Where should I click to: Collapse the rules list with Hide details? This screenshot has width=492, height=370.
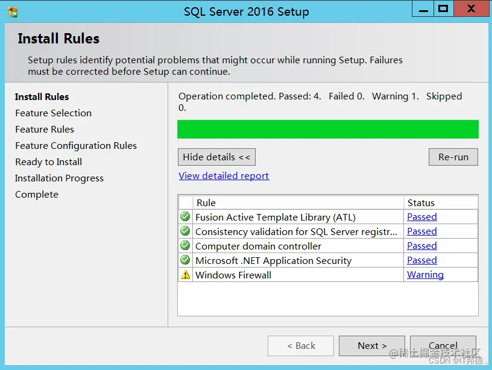[216, 157]
